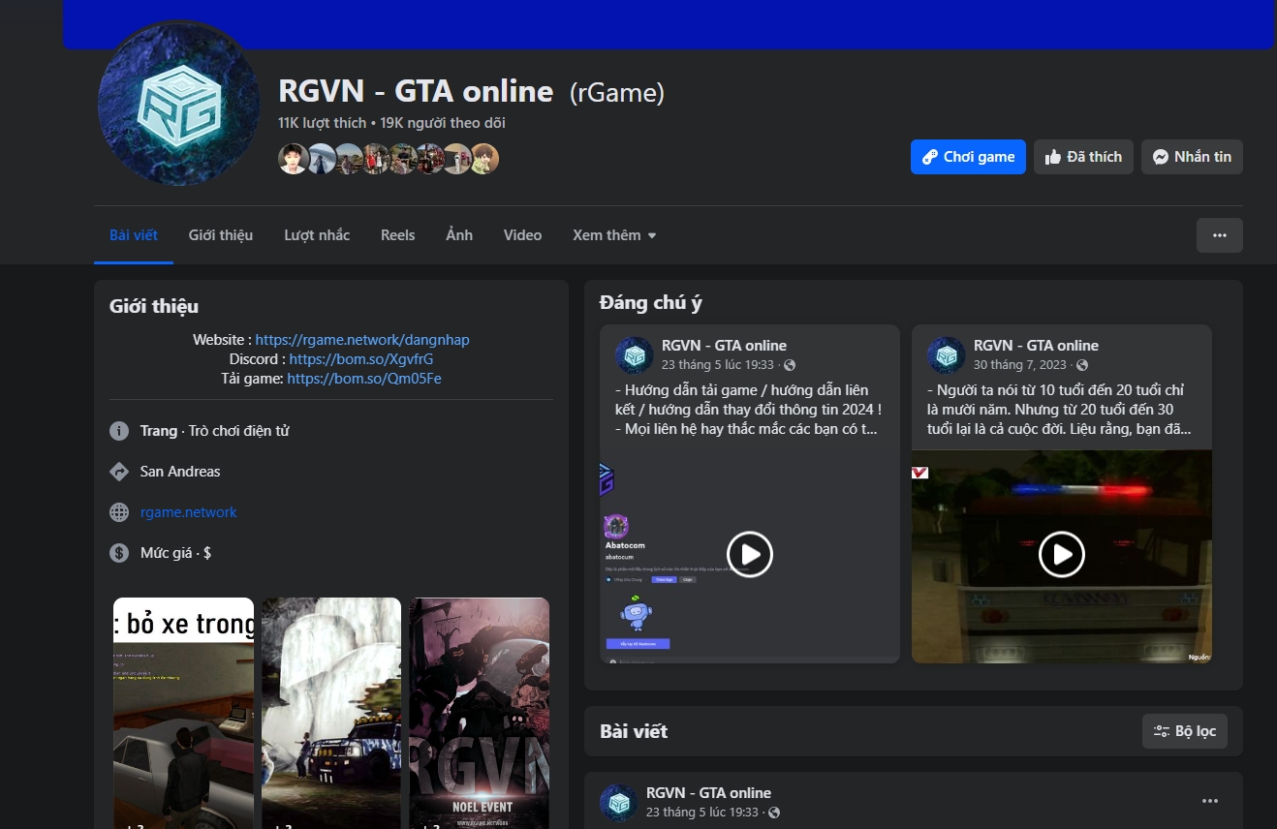Viewport: 1277px width, 829px height.
Task: Open the rgame.network link in page info
Action: (189, 512)
